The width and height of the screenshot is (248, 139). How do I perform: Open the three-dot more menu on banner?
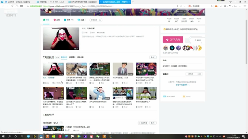pyautogui.click(x=203, y=12)
